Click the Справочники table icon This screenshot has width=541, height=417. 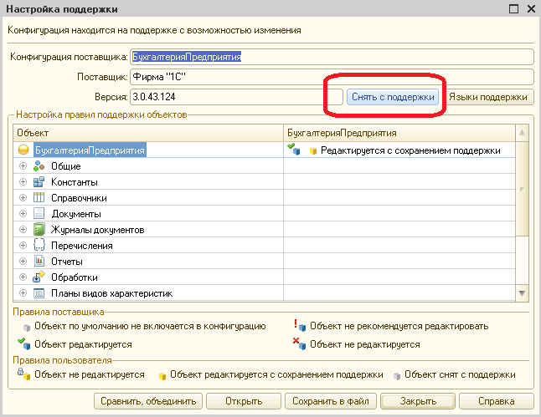39,198
